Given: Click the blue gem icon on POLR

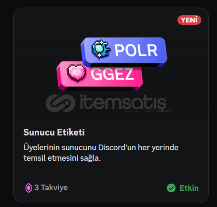Looking at the screenshot, I should point(101,49).
